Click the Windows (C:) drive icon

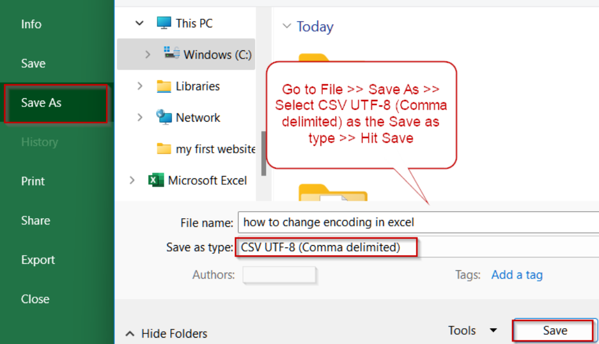(172, 53)
